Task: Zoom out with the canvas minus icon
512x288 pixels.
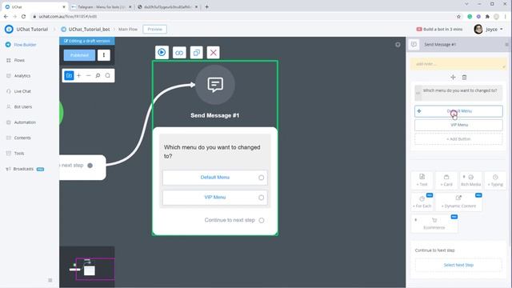Action: tap(88, 75)
